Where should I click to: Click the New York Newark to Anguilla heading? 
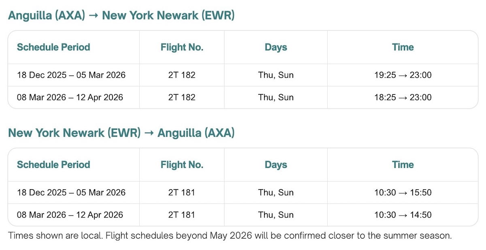[122, 133]
